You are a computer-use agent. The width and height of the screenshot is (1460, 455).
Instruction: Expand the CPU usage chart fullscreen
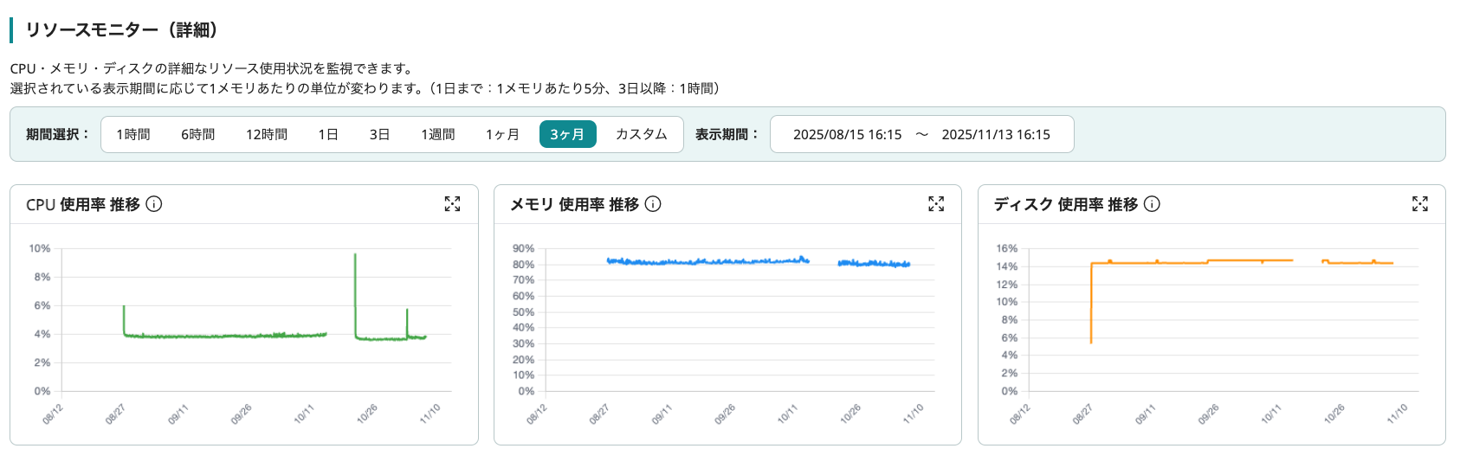[x=452, y=204]
